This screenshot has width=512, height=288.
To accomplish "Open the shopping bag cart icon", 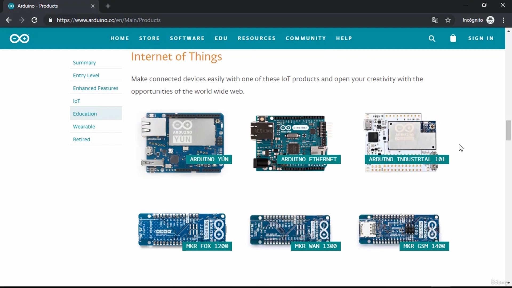I will tap(453, 38).
